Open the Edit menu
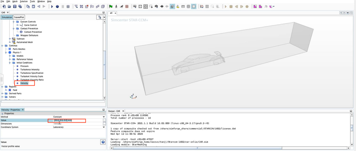This screenshot has height=151, width=356. click(8, 1)
